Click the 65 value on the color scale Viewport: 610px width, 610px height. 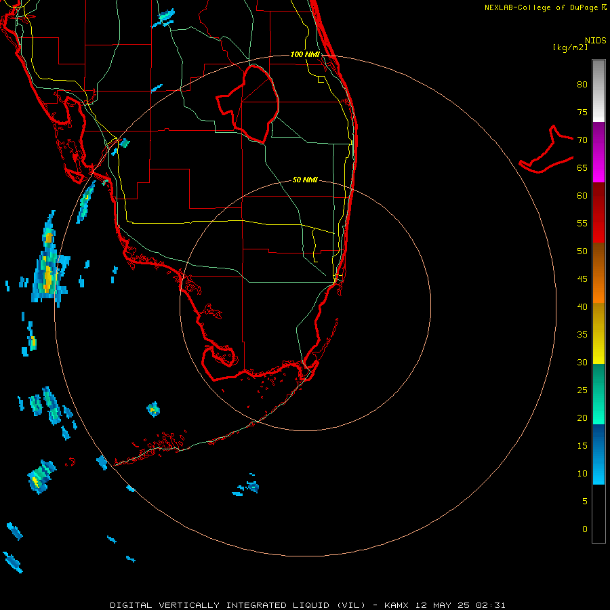pyautogui.click(x=582, y=168)
